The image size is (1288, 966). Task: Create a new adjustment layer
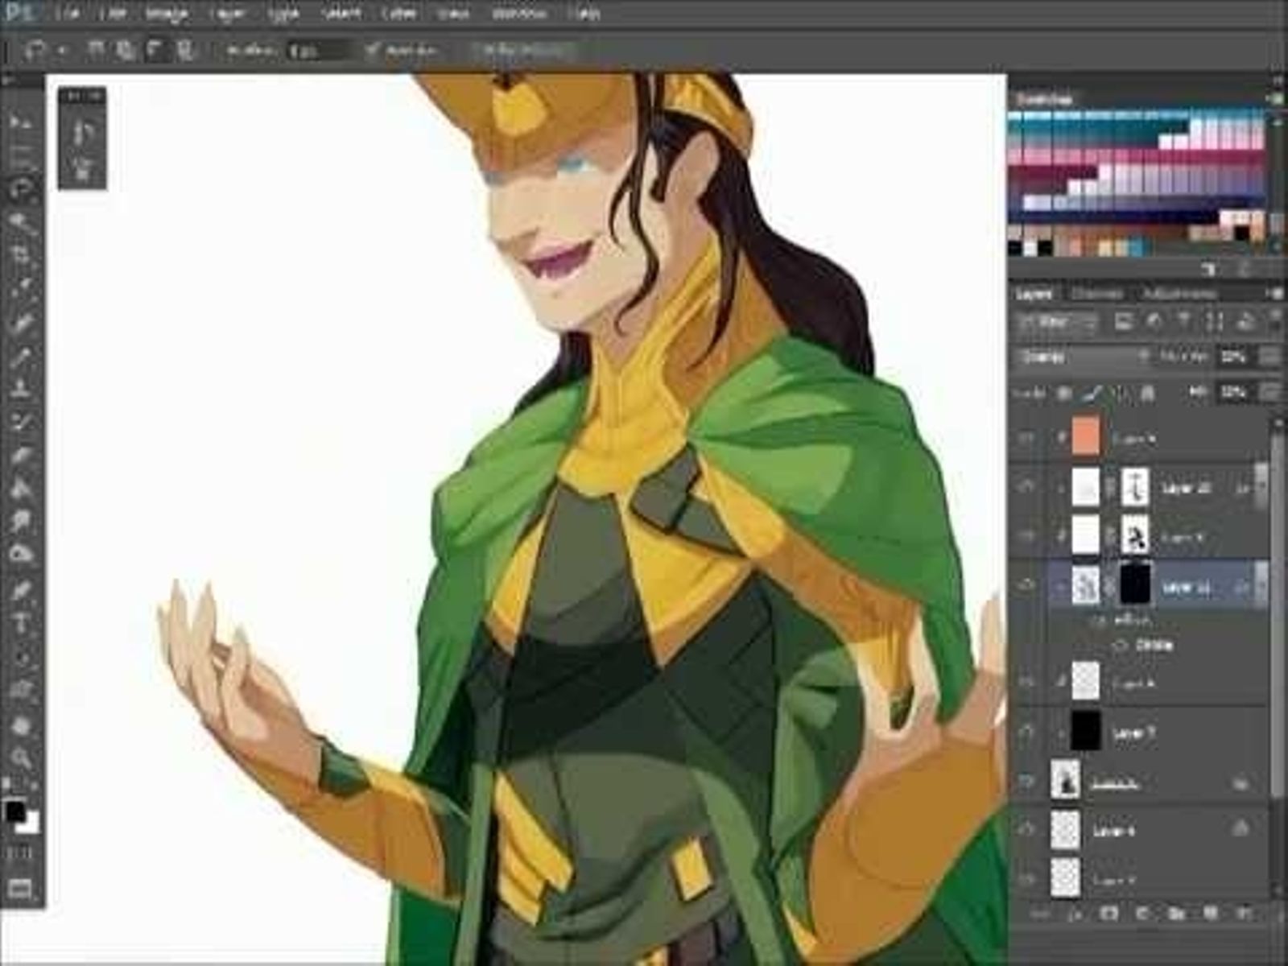1143,914
